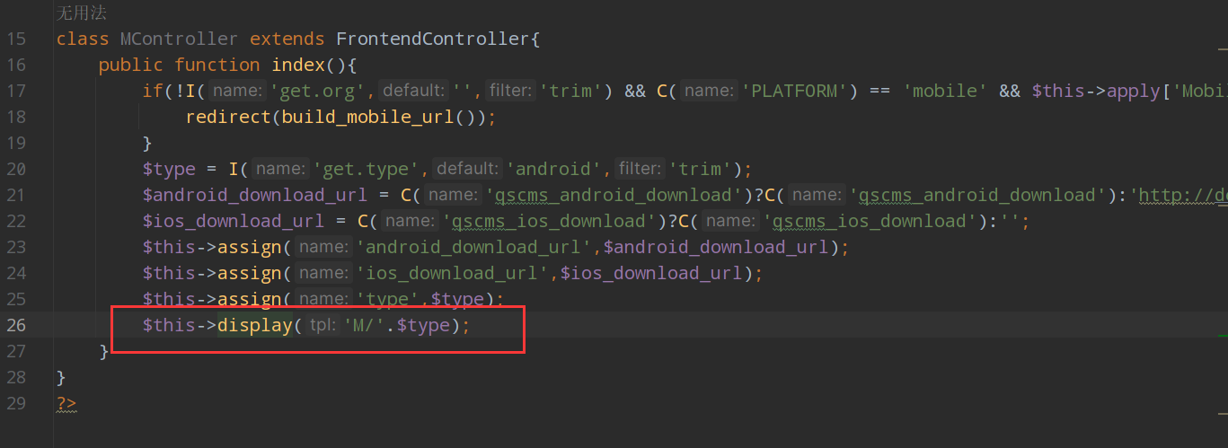Click the assign call on line 25
This screenshot has height=448, width=1228.
tap(250, 299)
